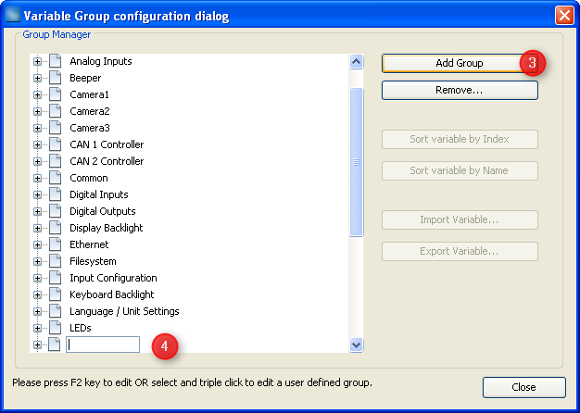580x413 pixels.
Task: Select the Language / Unit Settings group
Action: click(124, 311)
